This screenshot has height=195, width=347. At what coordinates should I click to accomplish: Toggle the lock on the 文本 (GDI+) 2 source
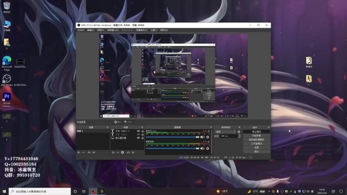(143, 131)
